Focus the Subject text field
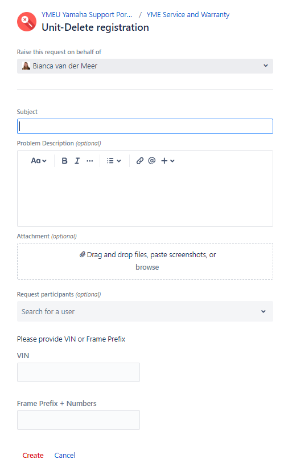 145,126
